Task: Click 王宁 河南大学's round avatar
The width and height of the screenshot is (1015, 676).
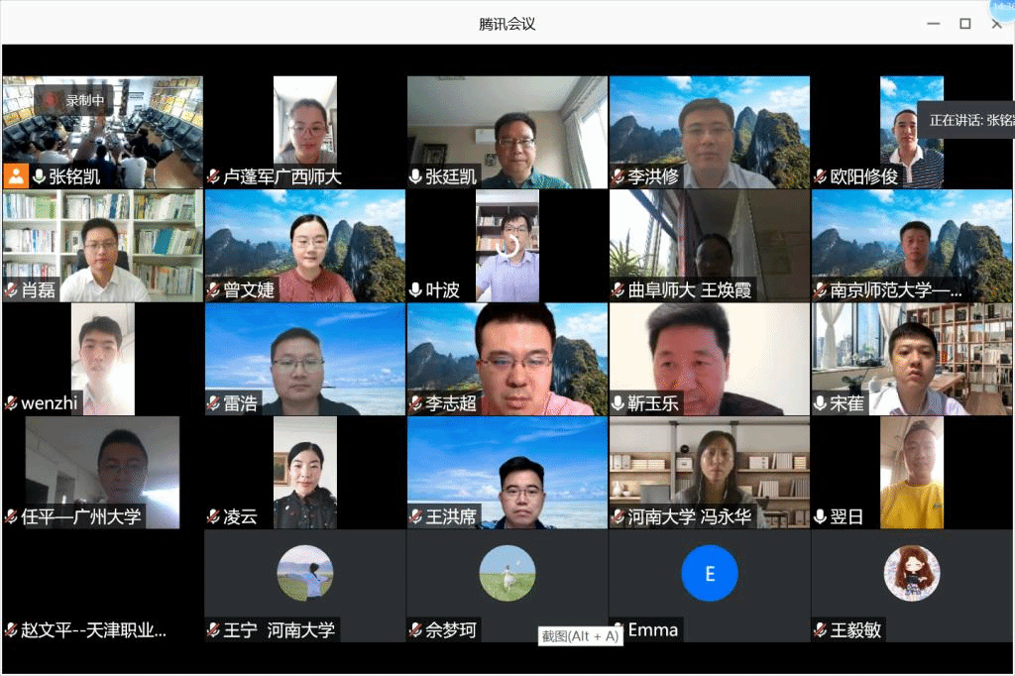Action: tap(305, 573)
